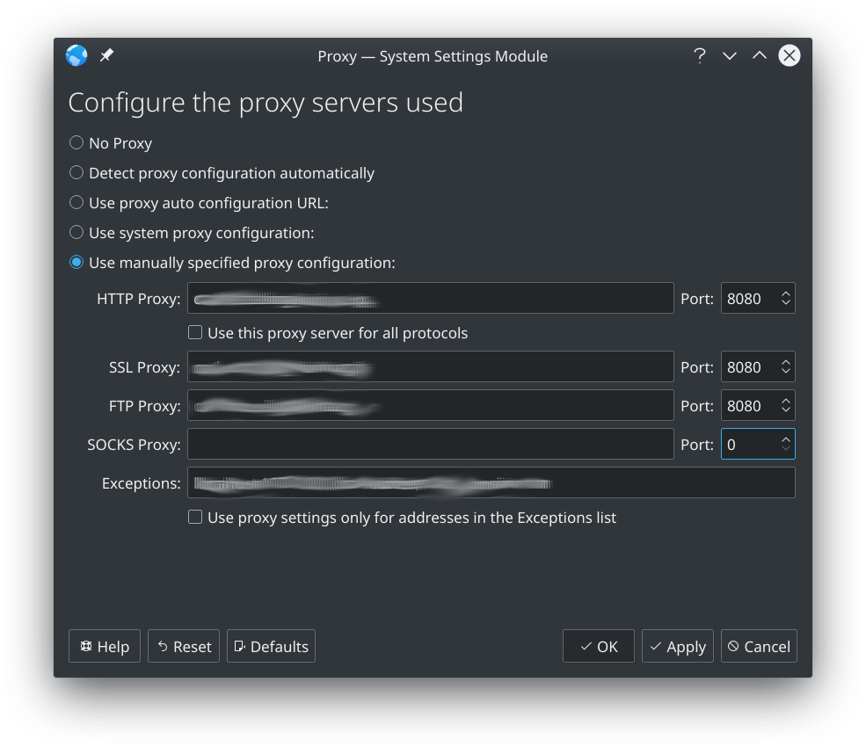Select Detect proxy configuration automatically

(x=76, y=173)
